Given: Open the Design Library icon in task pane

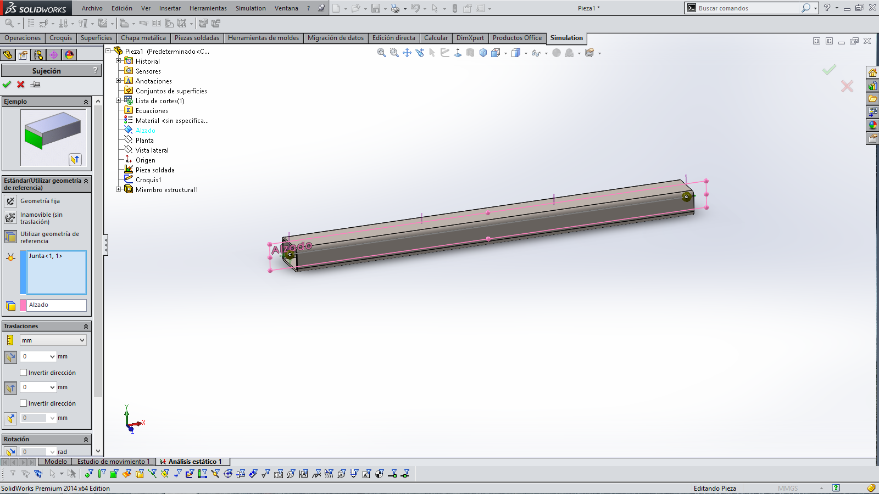Looking at the screenshot, I should point(872,86).
